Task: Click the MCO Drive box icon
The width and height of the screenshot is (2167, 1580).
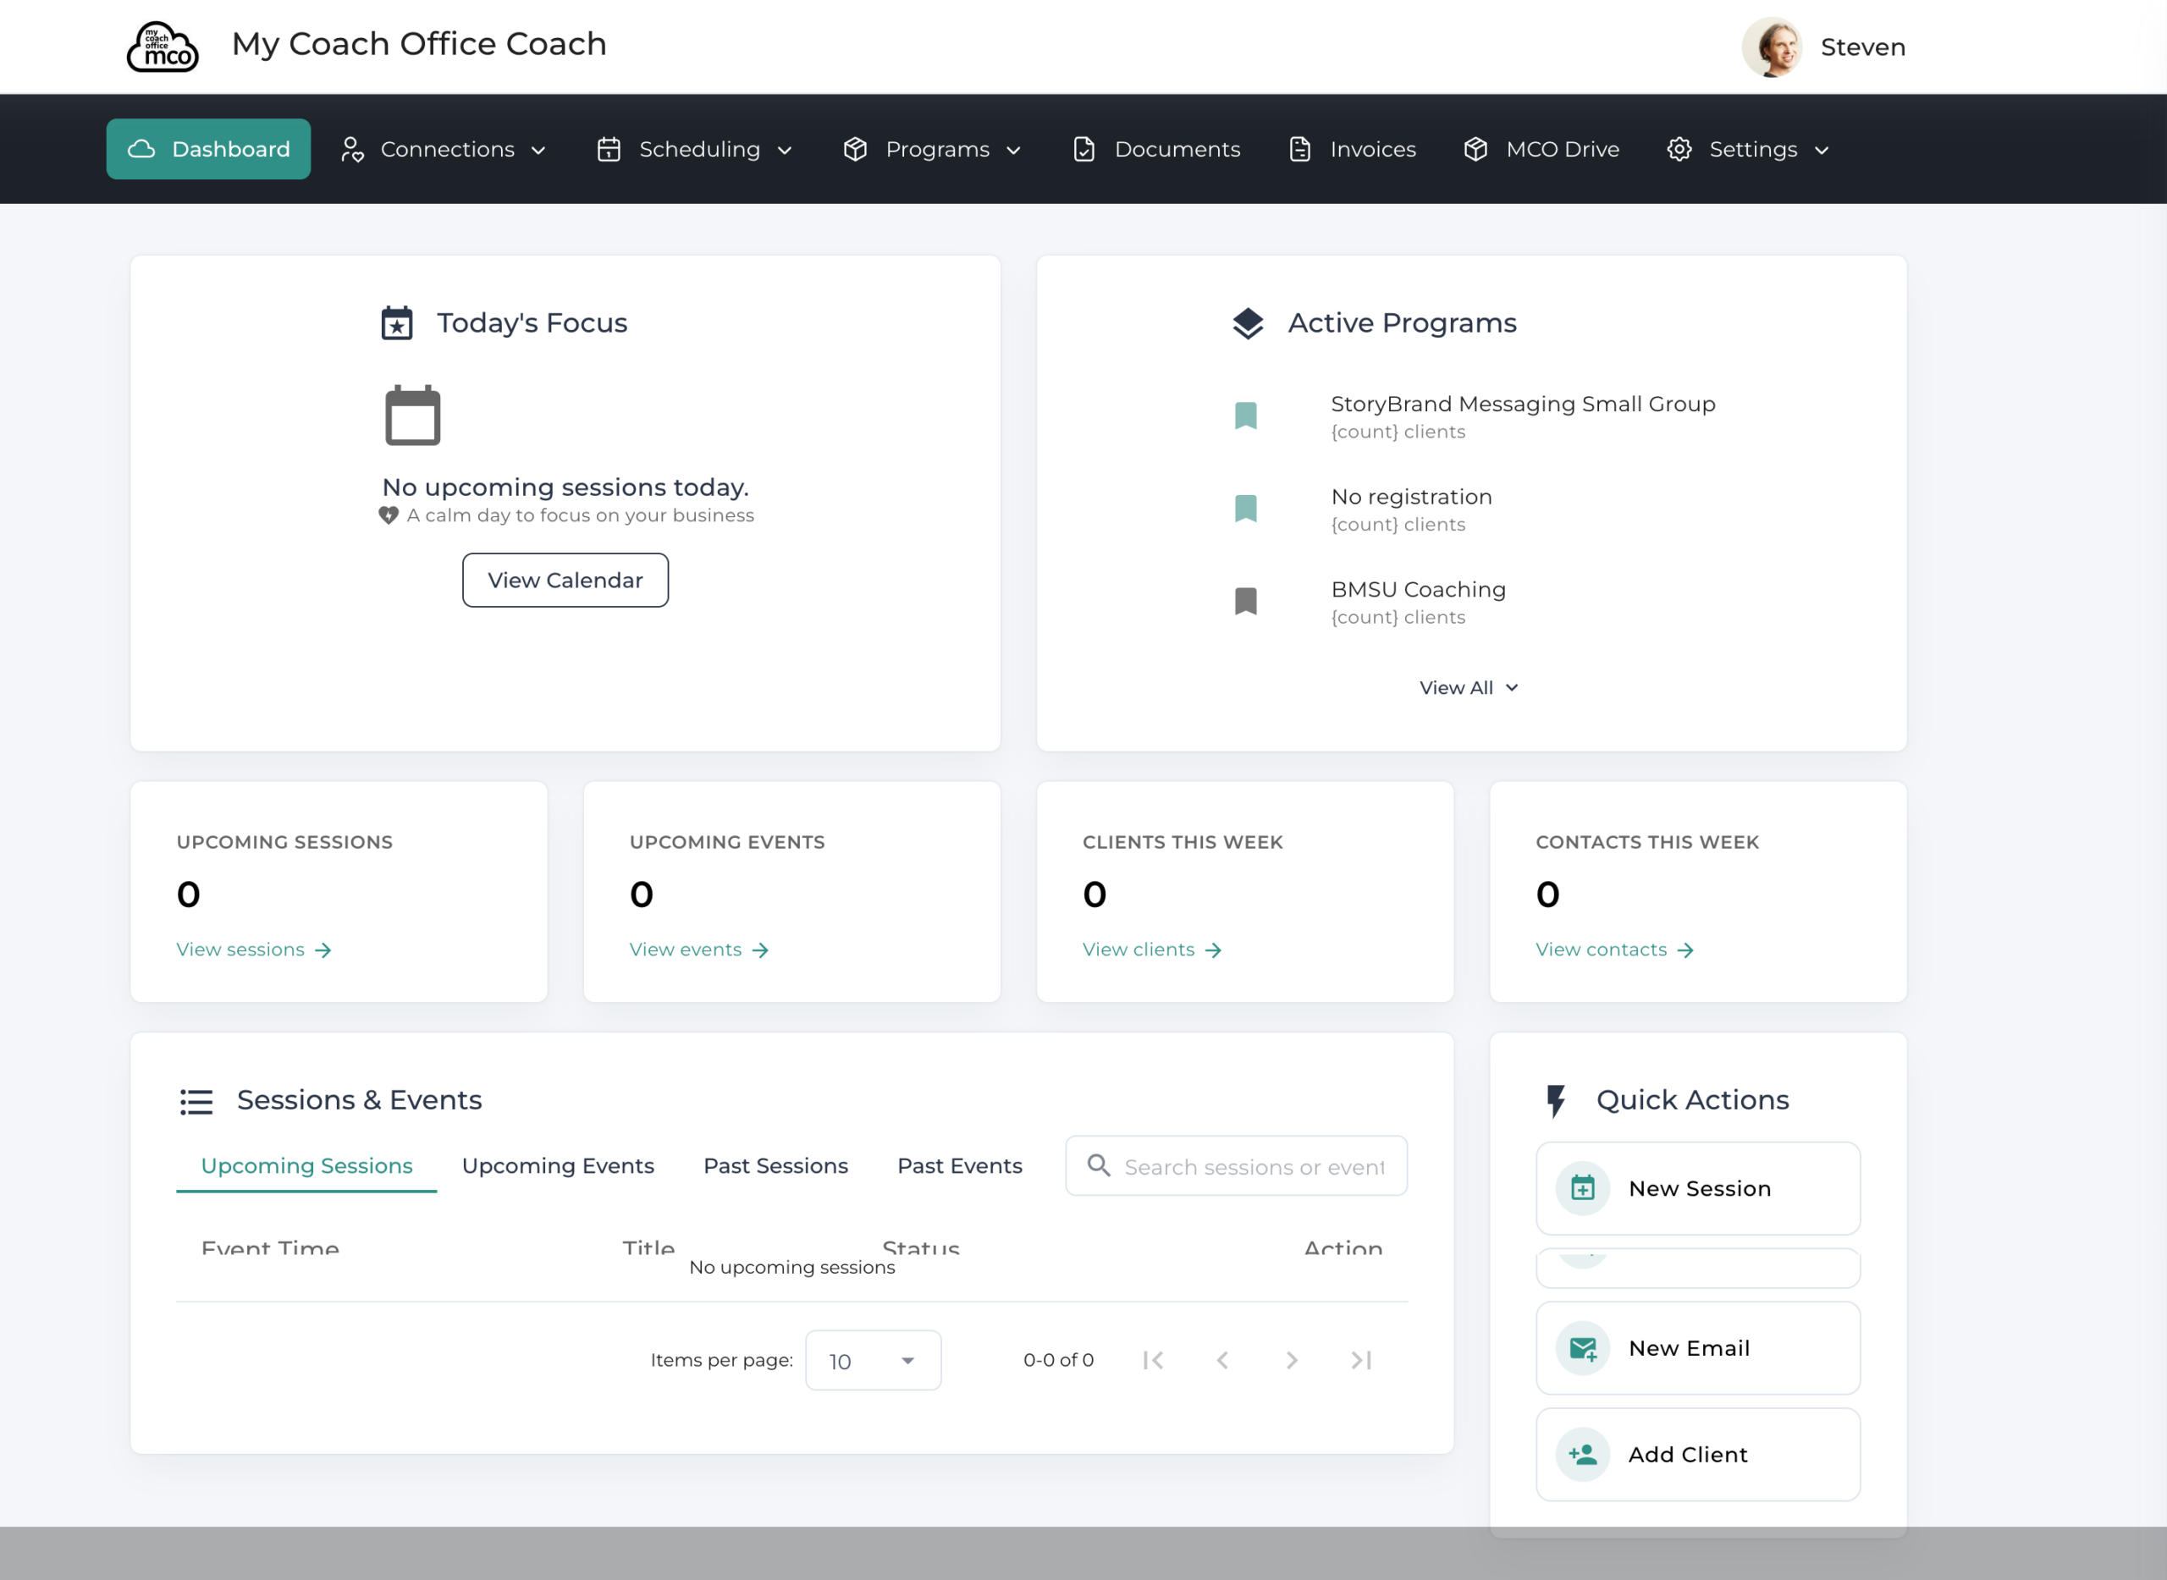Action: [1476, 149]
